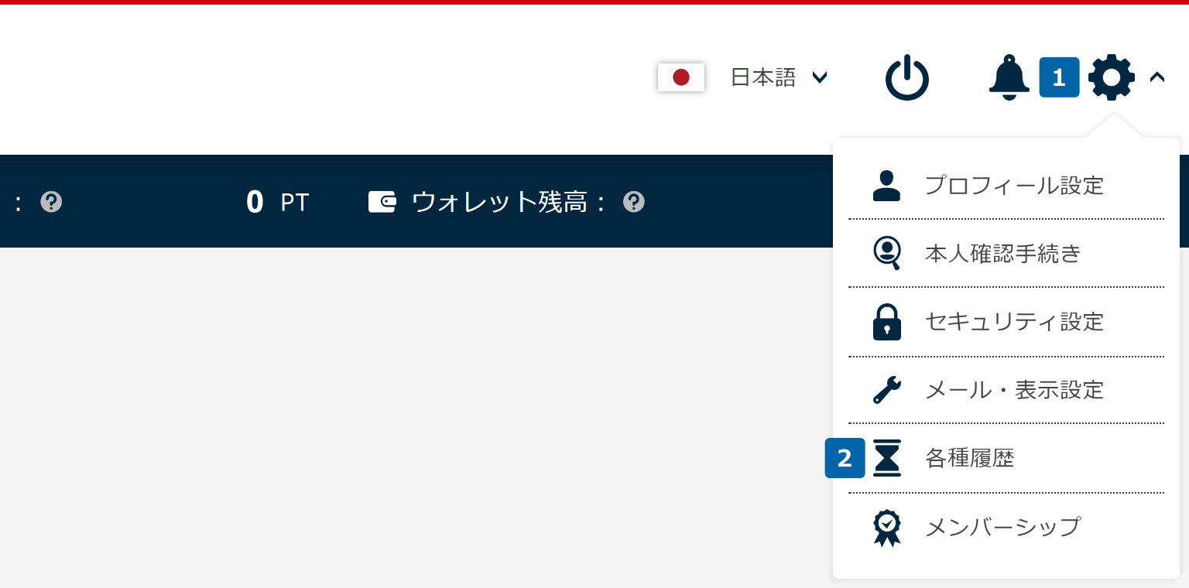1189x588 pixels.
Task: Click the wallet icon
Action: (x=382, y=202)
